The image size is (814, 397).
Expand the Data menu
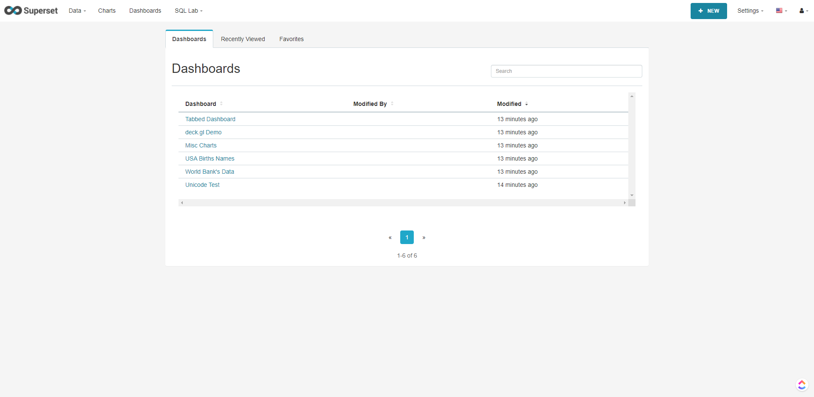point(77,11)
